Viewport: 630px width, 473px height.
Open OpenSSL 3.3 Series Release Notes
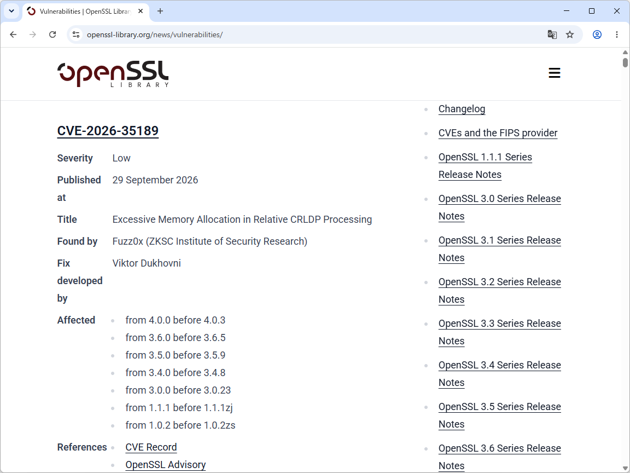[x=499, y=332]
